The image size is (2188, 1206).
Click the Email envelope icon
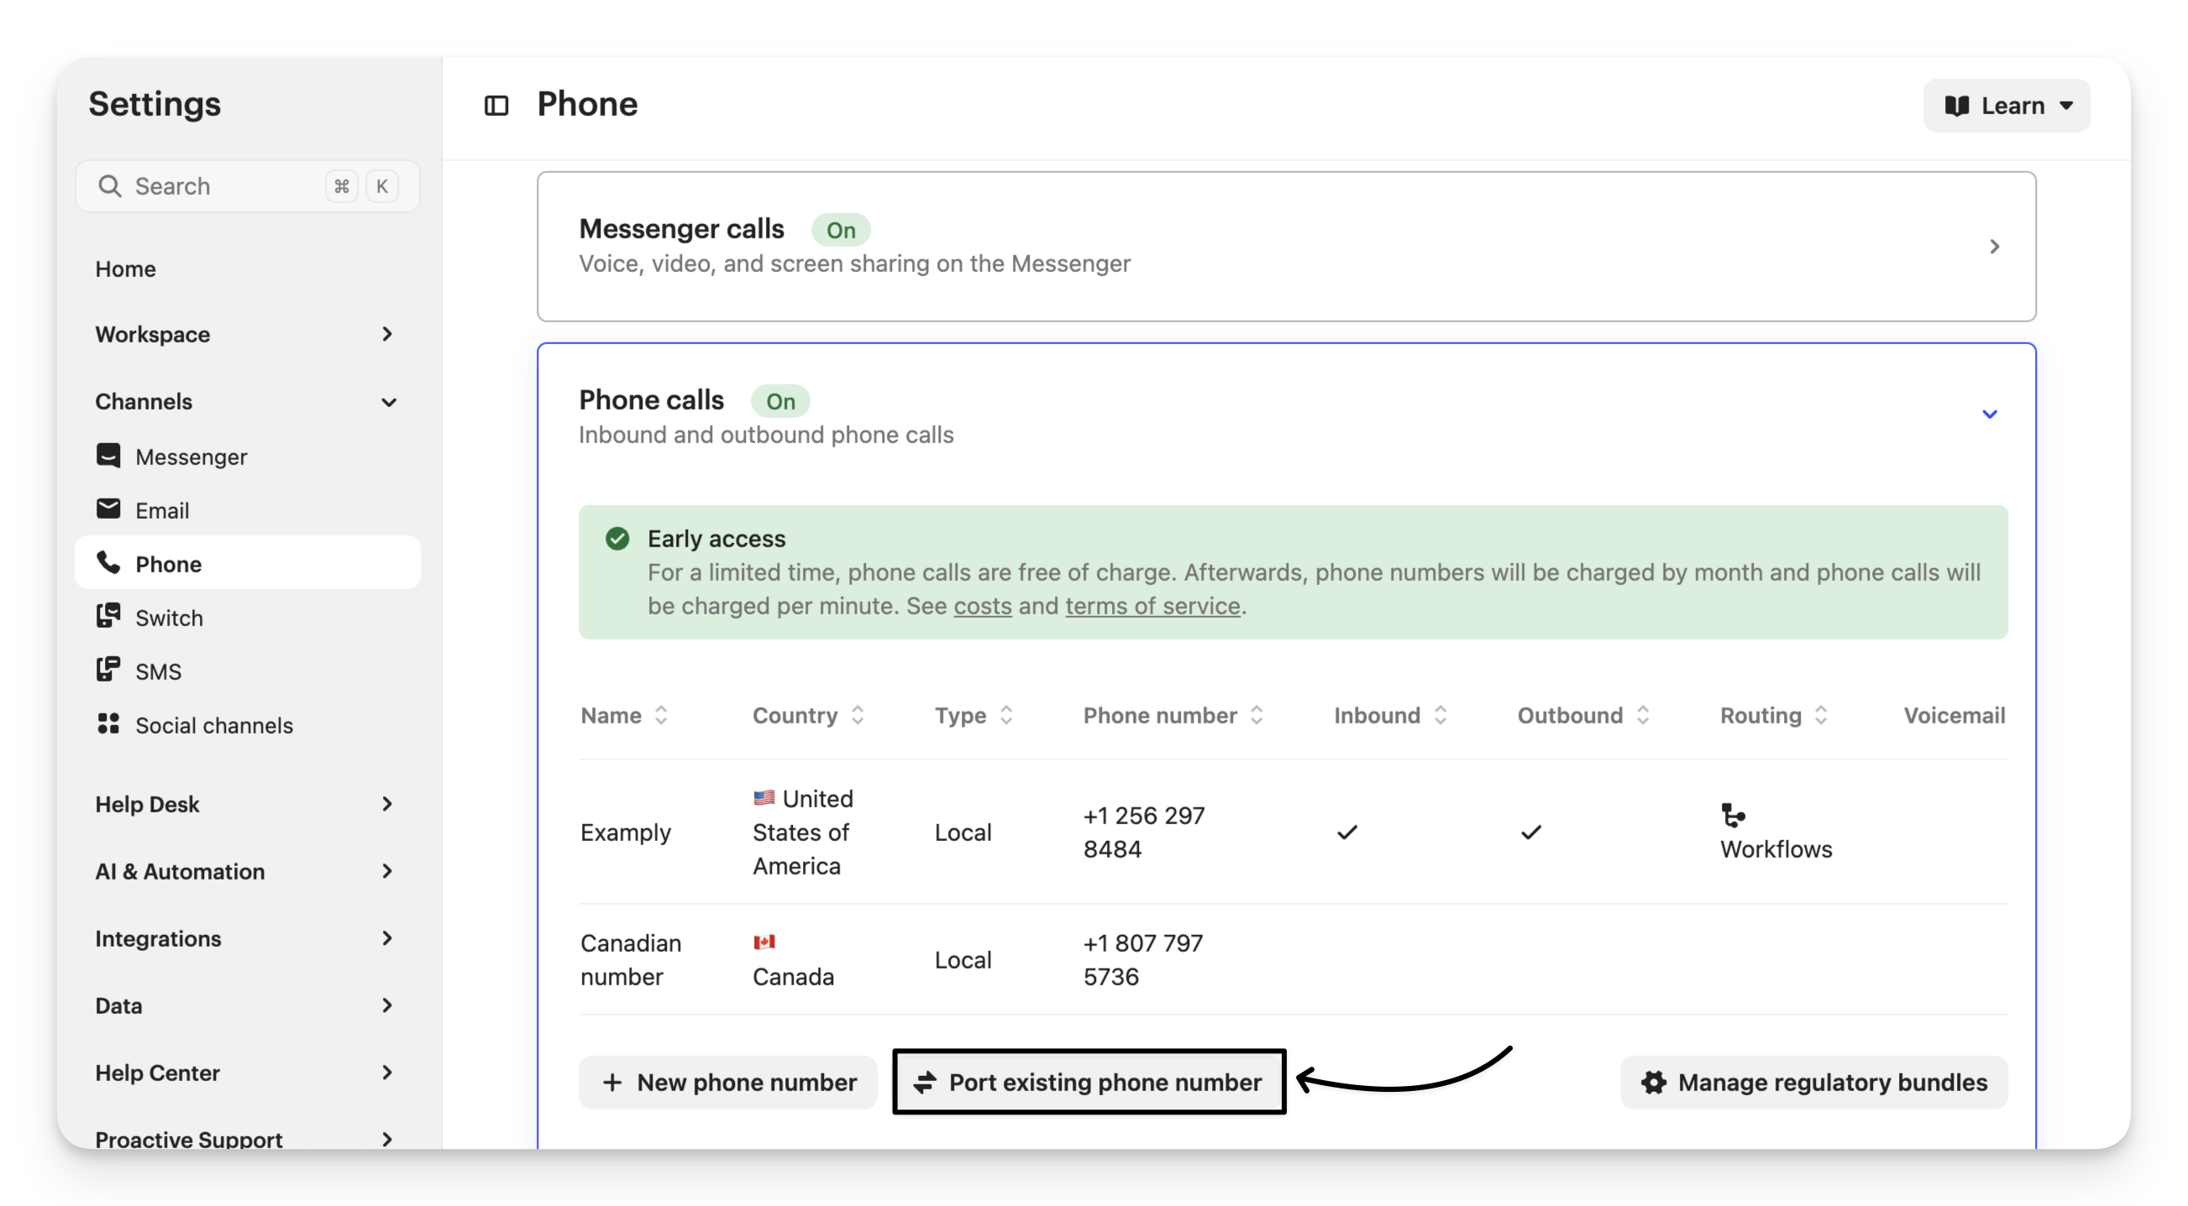point(108,509)
